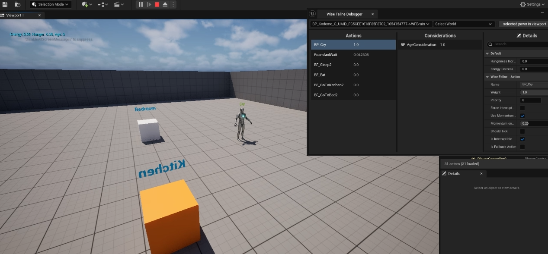Pause the running simulation

coord(141,5)
